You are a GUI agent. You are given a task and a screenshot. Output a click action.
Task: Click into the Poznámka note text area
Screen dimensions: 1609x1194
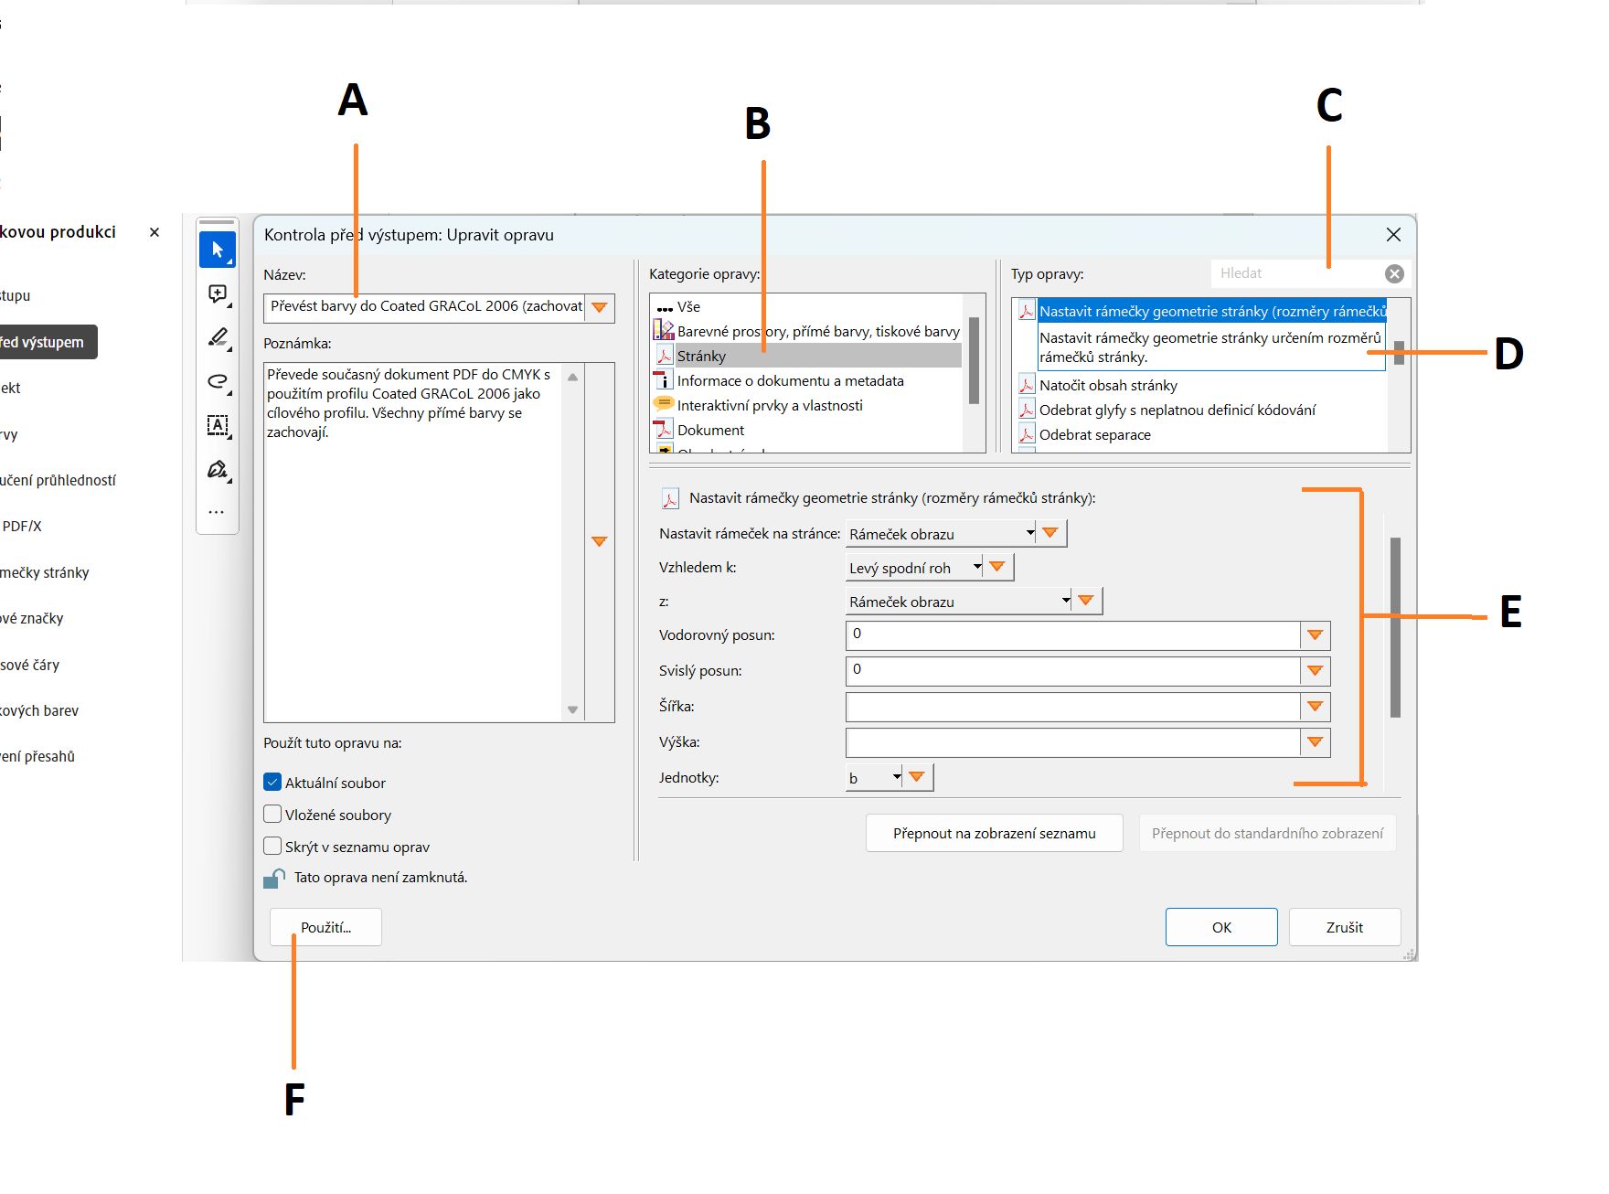[x=412, y=542]
